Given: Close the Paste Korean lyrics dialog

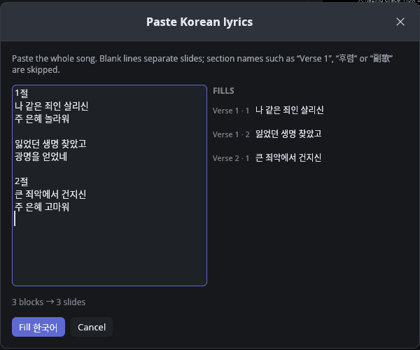Looking at the screenshot, I should [x=400, y=22].
